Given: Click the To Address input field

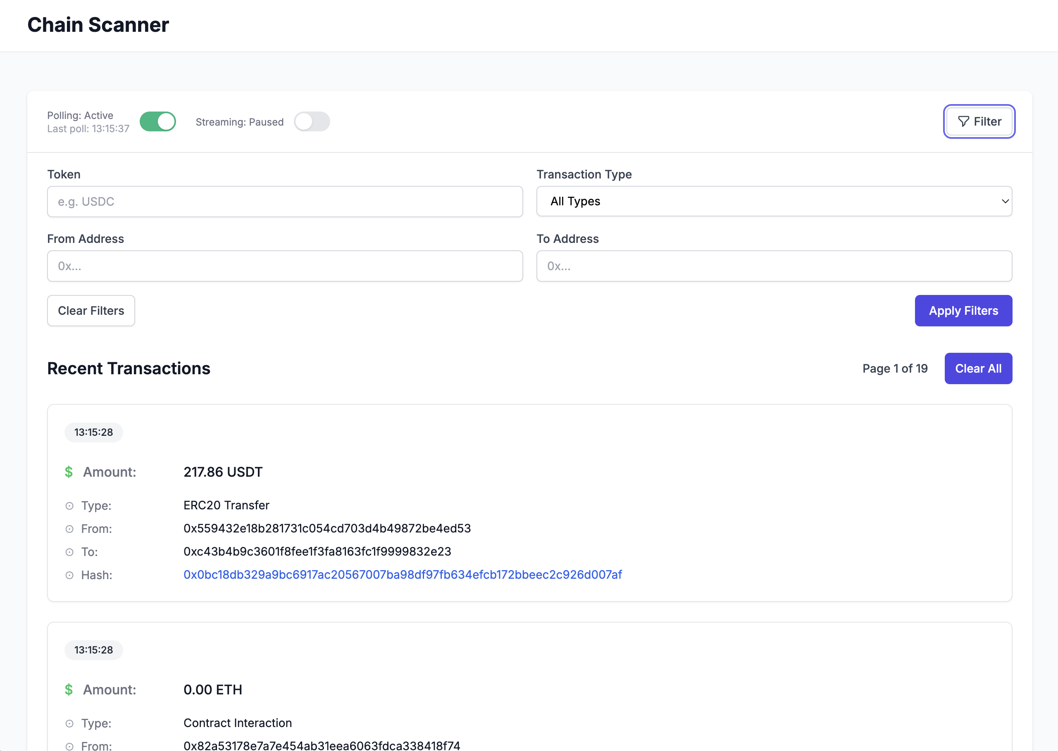Looking at the screenshot, I should coord(774,266).
